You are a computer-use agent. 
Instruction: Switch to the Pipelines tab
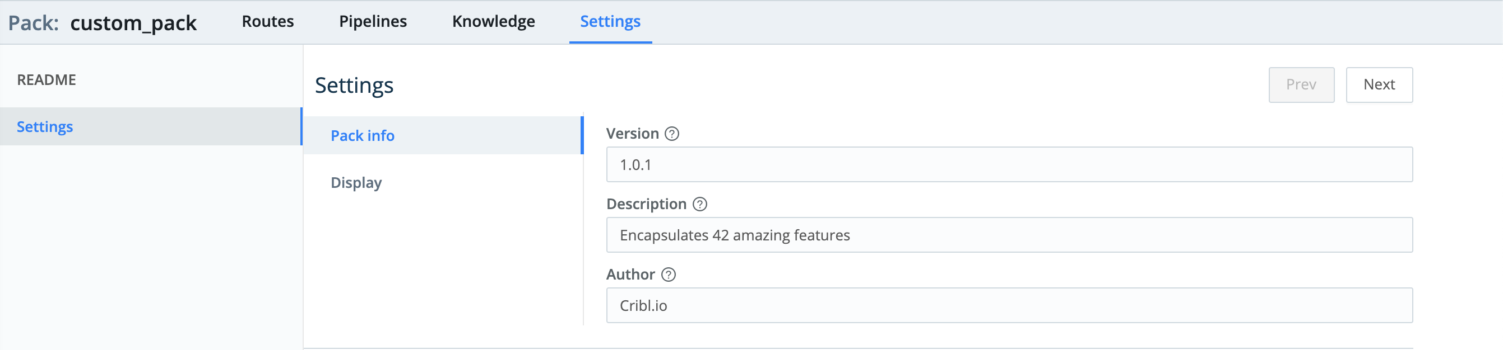pyautogui.click(x=373, y=21)
